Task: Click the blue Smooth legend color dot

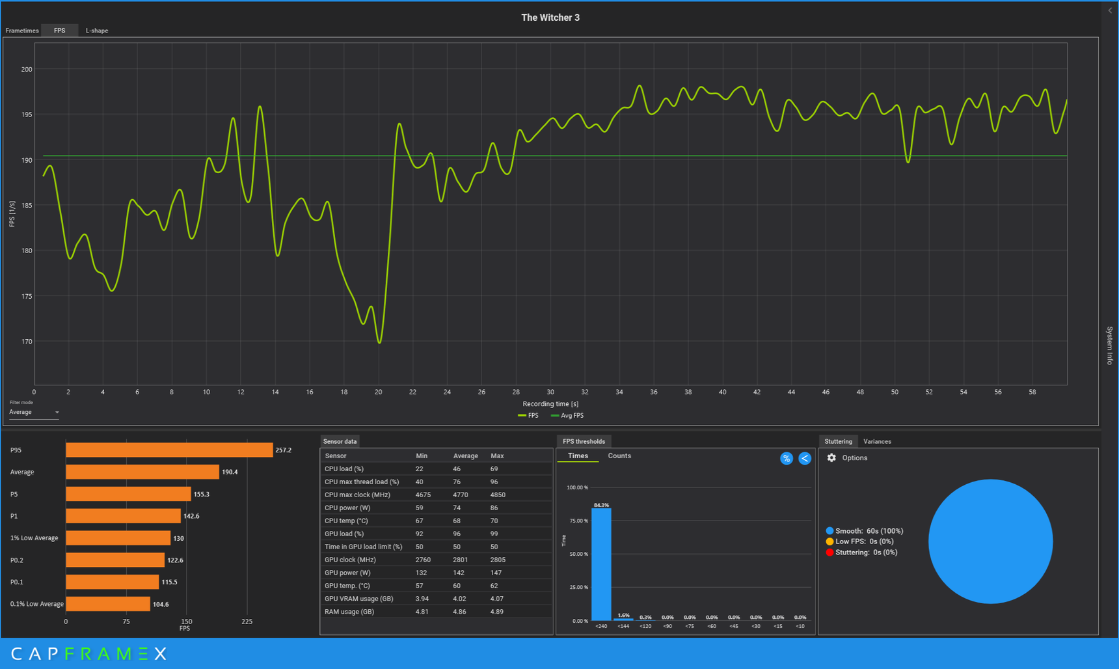Action: pos(829,531)
